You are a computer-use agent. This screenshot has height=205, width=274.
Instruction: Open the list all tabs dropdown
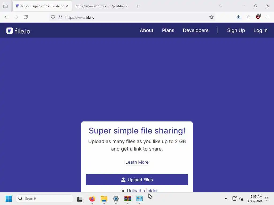pos(221,6)
